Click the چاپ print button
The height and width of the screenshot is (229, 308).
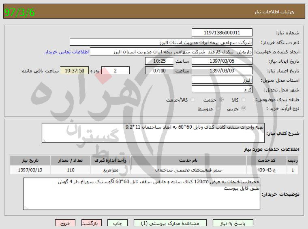tap(118, 223)
